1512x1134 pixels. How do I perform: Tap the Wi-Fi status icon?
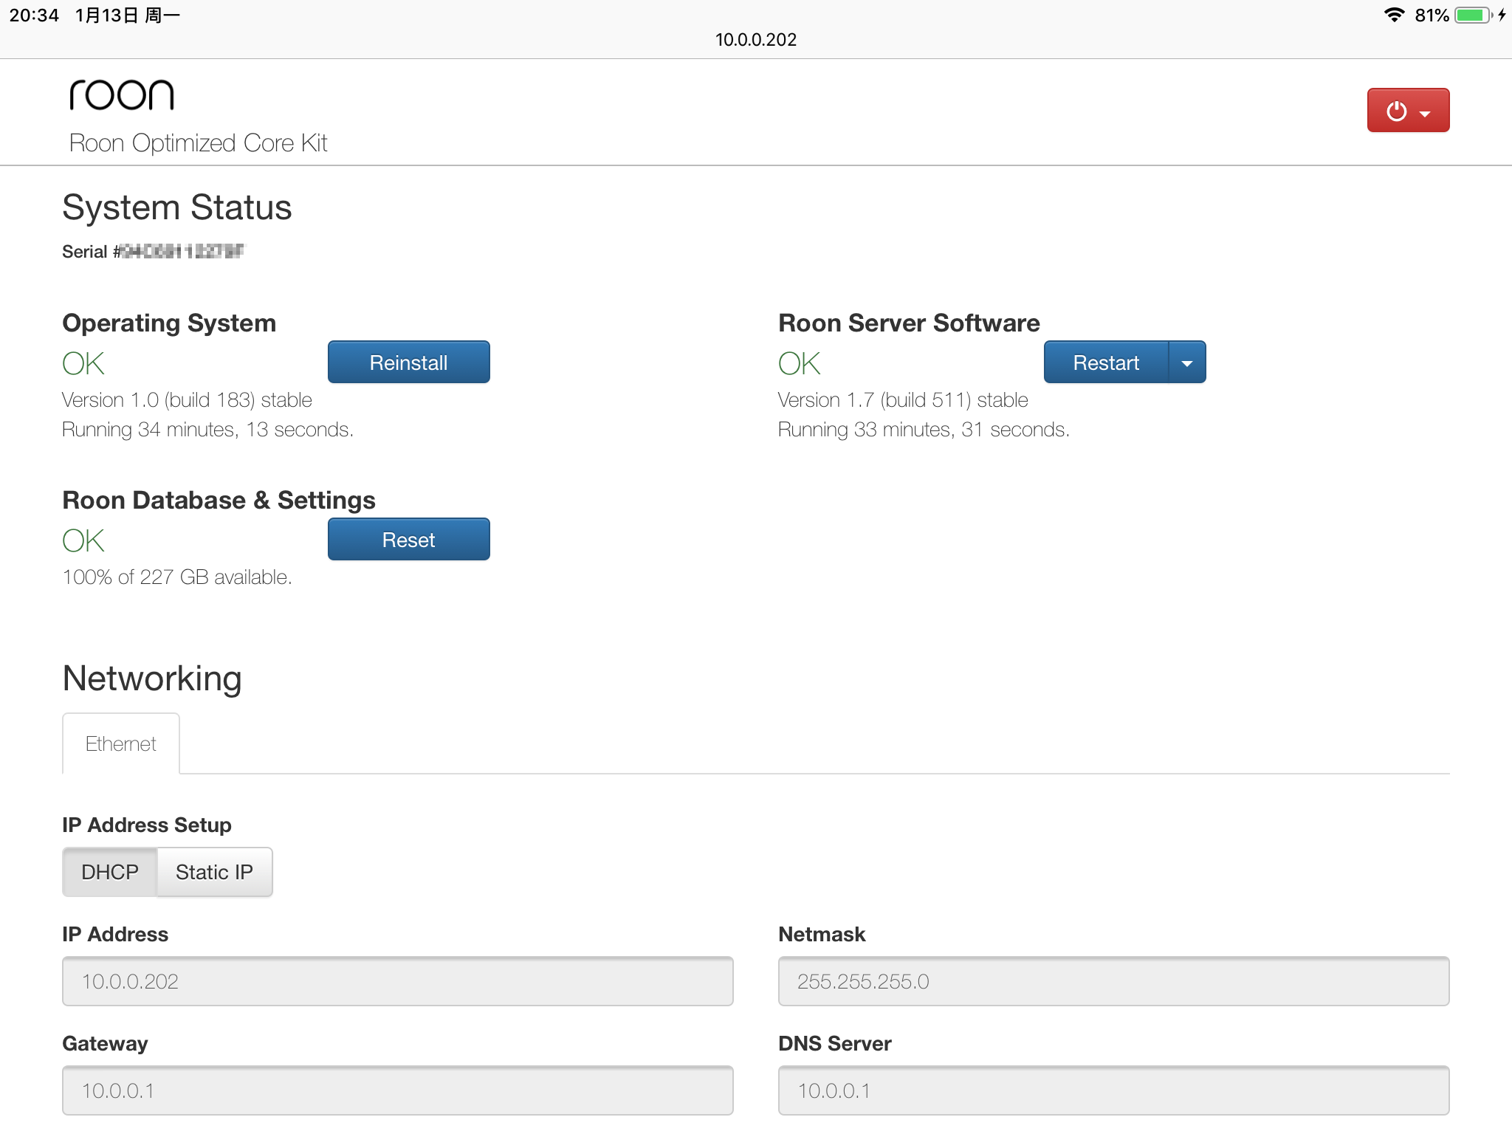point(1394,15)
